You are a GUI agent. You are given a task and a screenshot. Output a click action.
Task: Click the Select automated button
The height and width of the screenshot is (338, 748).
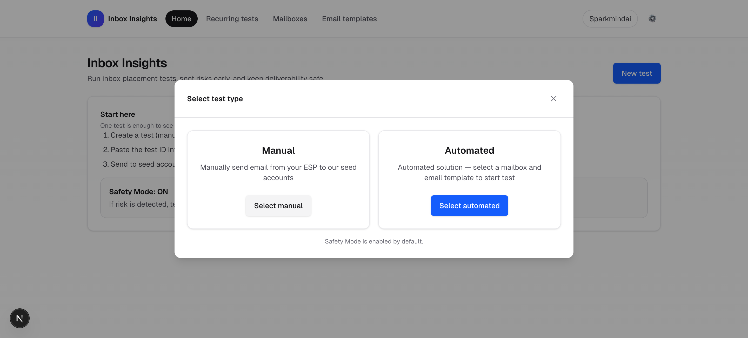469,205
